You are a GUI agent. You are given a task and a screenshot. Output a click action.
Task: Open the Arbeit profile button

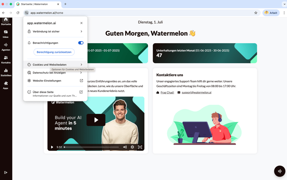(x=271, y=13)
